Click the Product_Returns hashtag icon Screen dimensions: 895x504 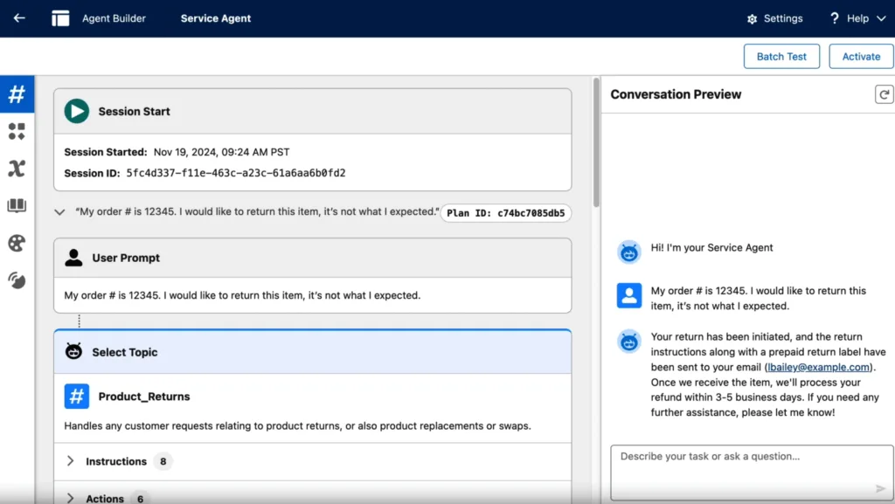(x=77, y=397)
